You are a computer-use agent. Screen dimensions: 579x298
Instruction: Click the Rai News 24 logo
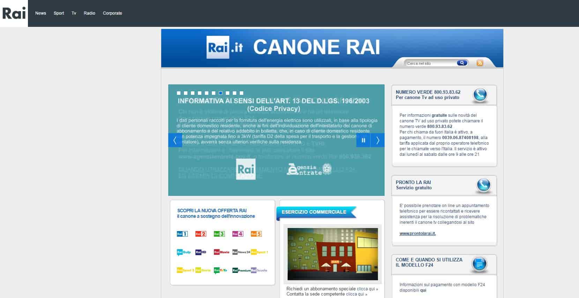[241, 252]
